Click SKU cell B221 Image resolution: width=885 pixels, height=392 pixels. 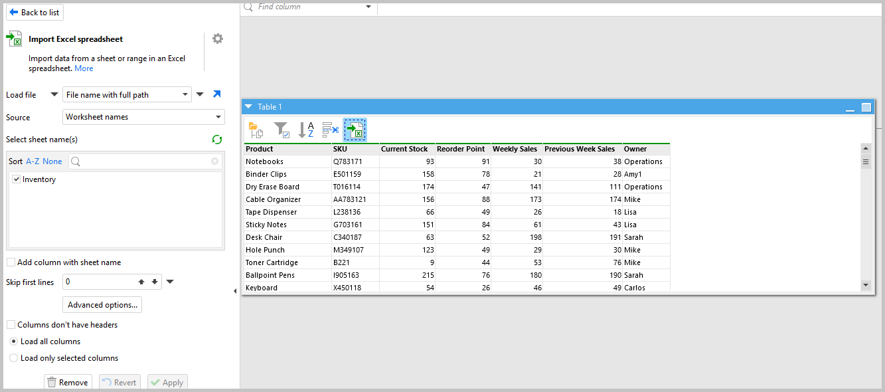point(355,262)
